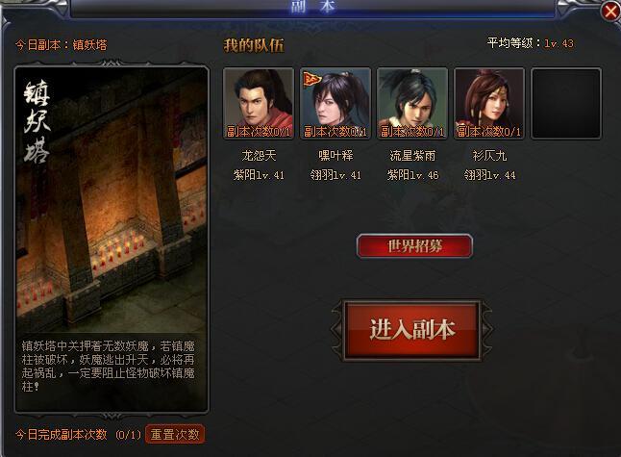Click the team leader flag icon

pos(312,79)
